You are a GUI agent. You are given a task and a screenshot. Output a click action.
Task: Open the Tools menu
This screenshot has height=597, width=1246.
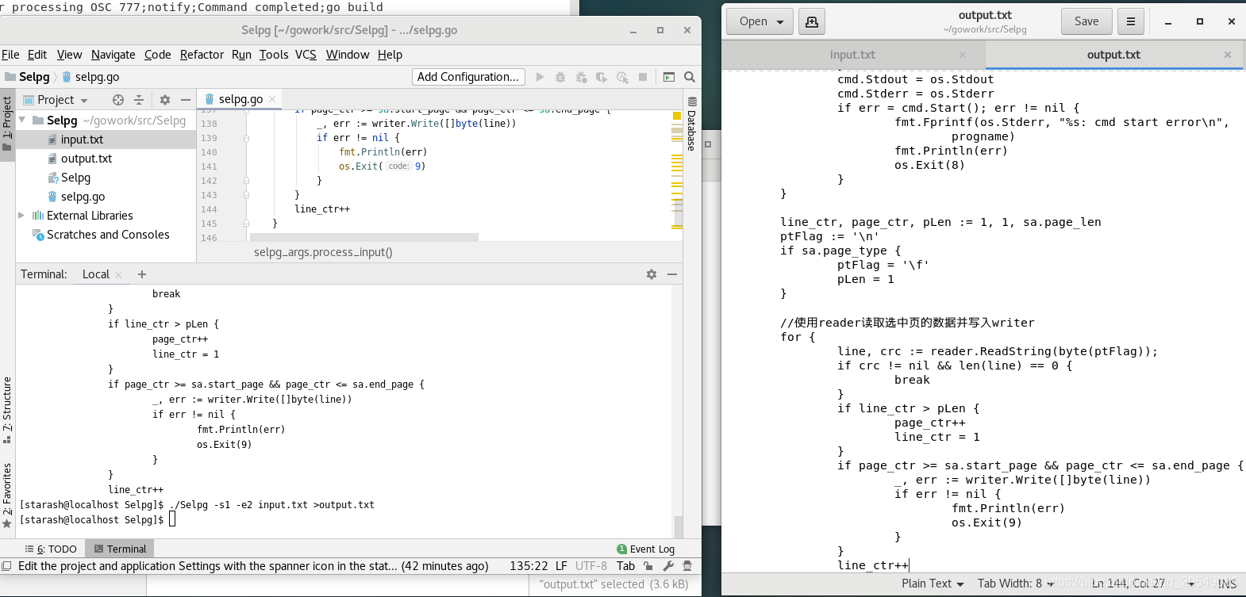click(x=274, y=55)
